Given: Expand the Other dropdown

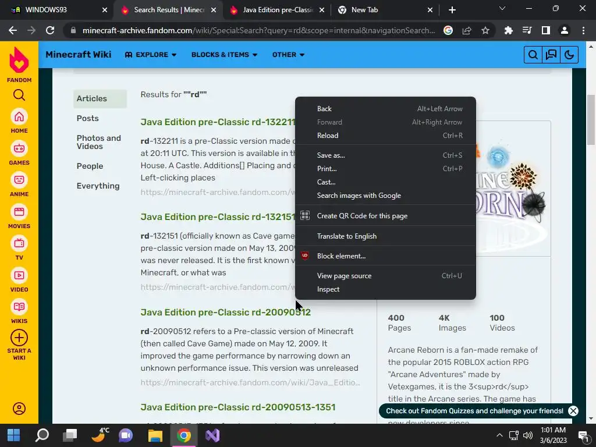Looking at the screenshot, I should [x=288, y=55].
